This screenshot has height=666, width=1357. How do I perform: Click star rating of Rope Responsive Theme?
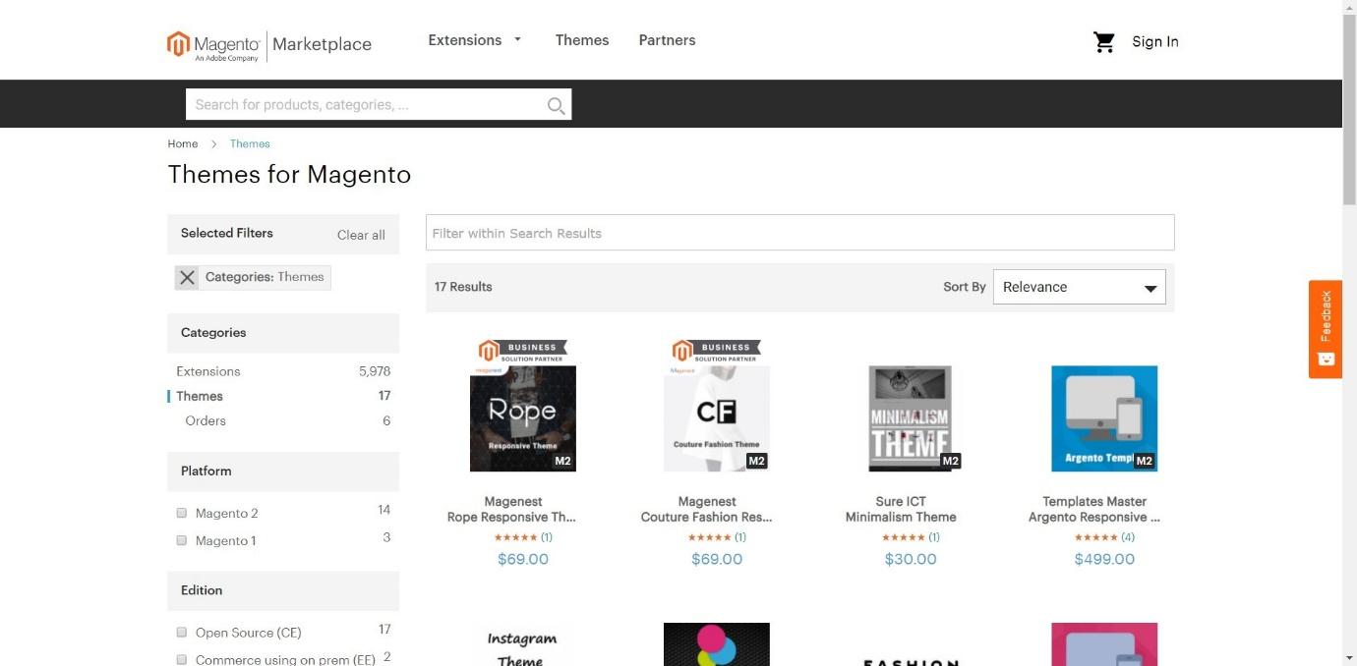[x=515, y=537]
